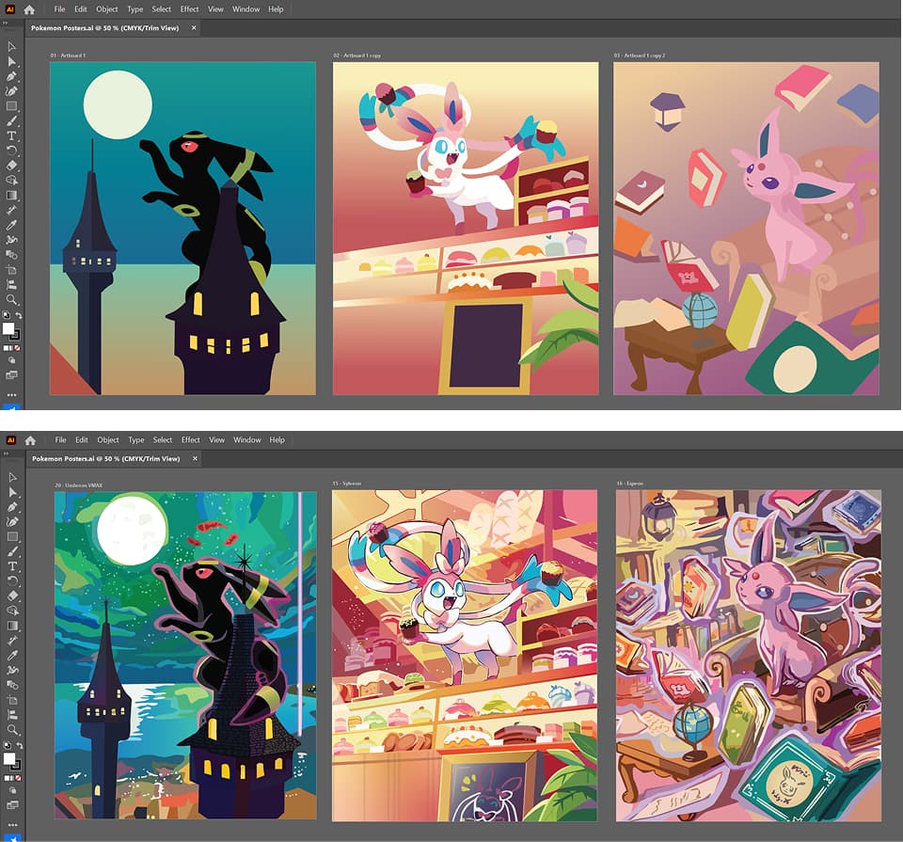This screenshot has width=903, height=842.
Task: Click the Stroke swatch in top window
Action: coord(15,335)
